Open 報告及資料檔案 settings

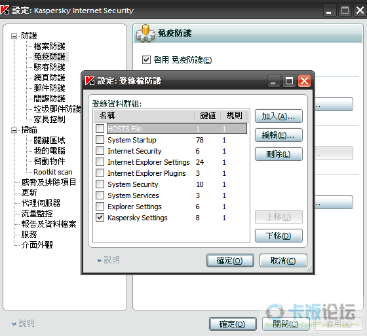point(48,224)
